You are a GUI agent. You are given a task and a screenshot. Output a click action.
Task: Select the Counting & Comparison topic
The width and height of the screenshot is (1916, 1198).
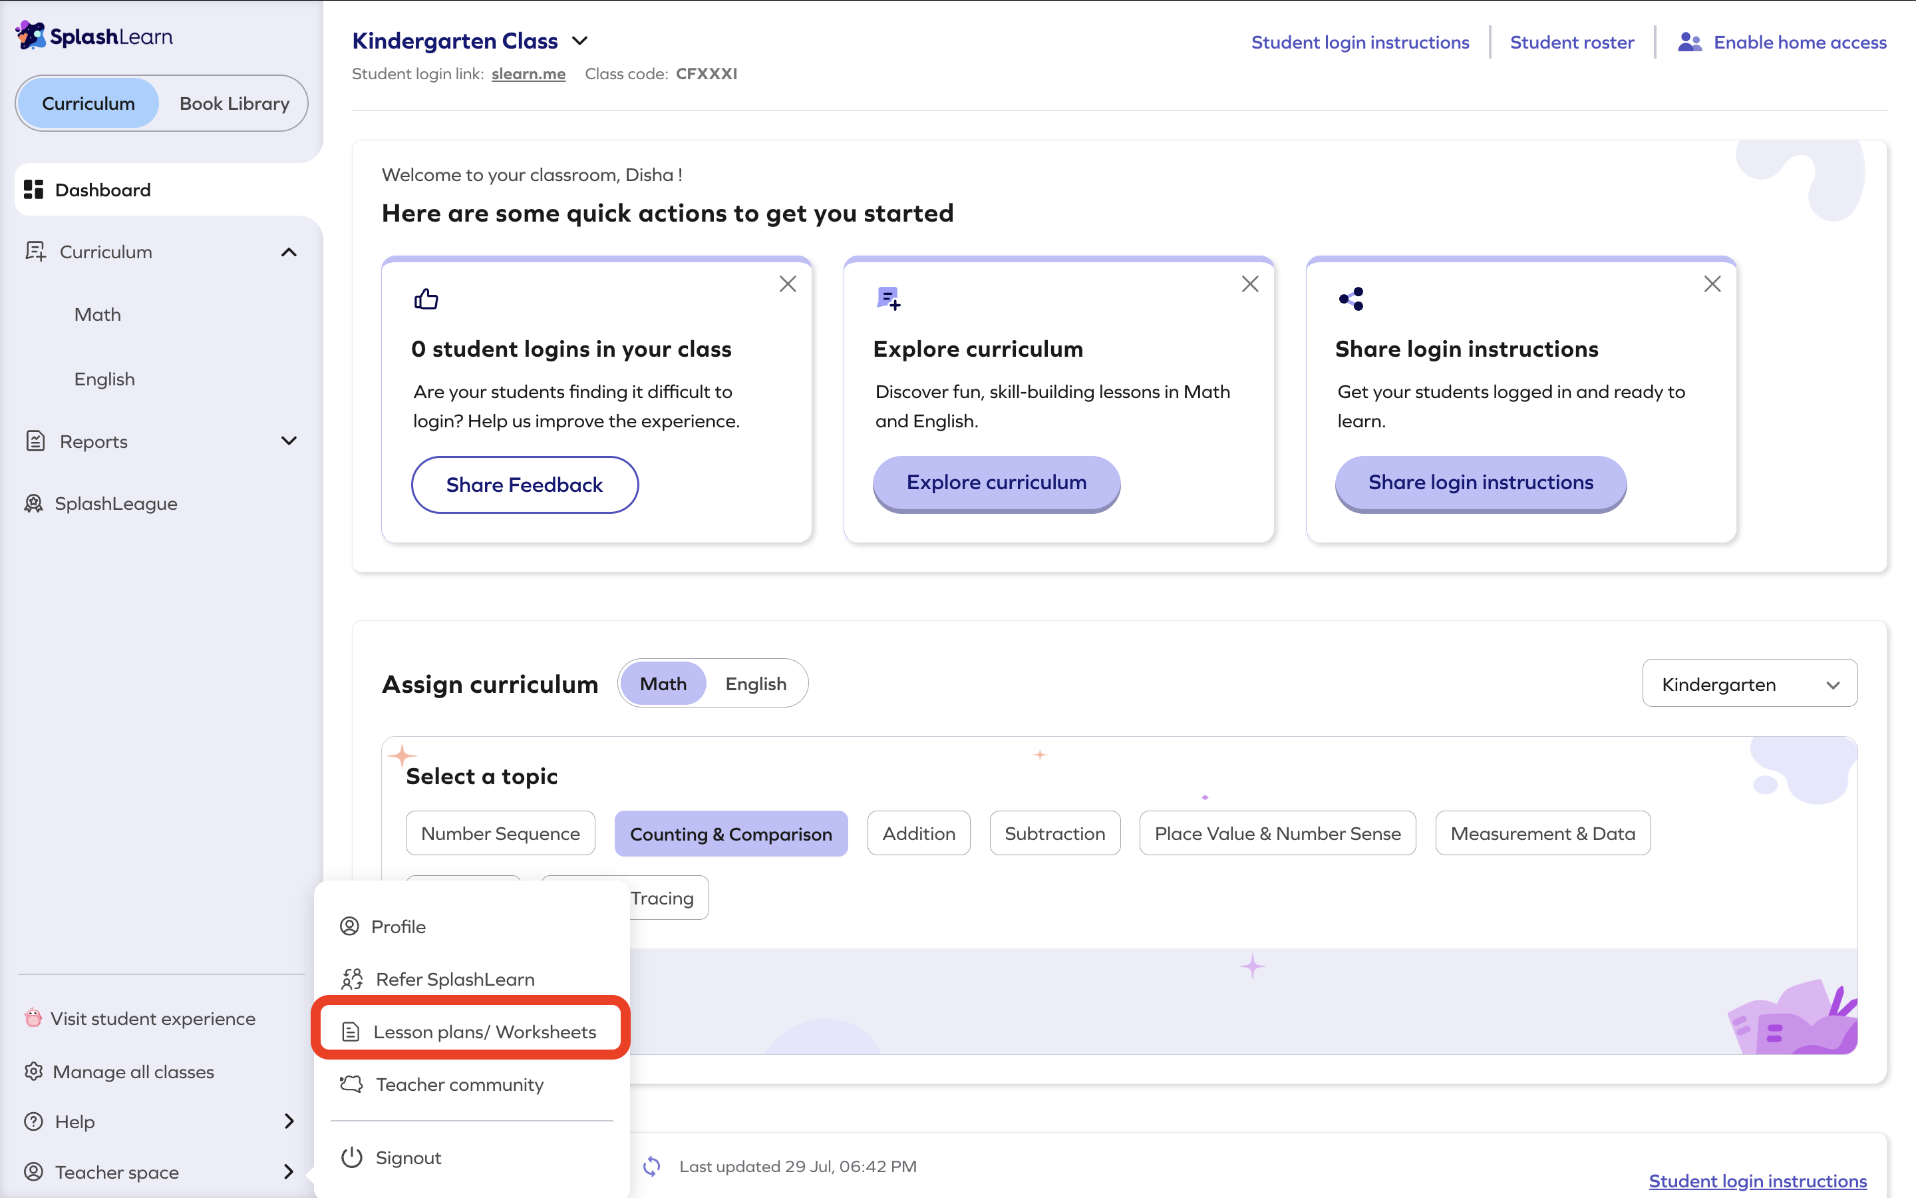click(730, 833)
